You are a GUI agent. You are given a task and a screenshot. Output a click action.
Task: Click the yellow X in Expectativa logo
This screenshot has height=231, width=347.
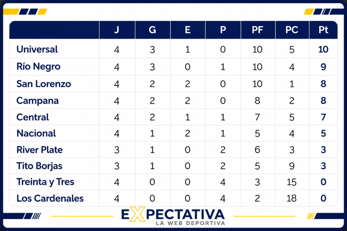coord(138,214)
